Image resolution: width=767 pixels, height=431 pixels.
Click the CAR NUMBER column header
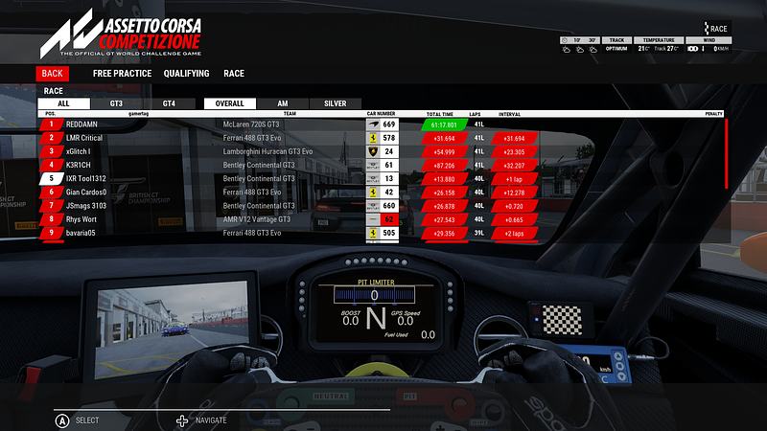[381, 114]
